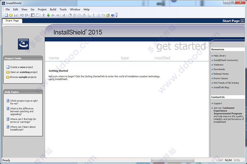247x164 pixels.
Task: Click the Forward right-arrow toolbar icon
Action: pos(58,15)
